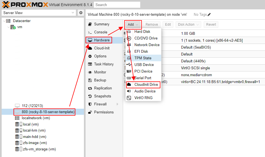
Task: Click the Remove button
Action: click(152, 25)
